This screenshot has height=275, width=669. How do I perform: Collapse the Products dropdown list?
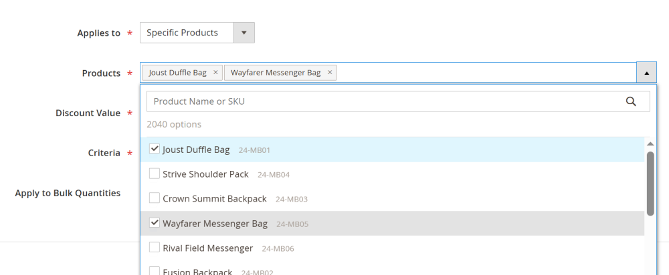[646, 73]
